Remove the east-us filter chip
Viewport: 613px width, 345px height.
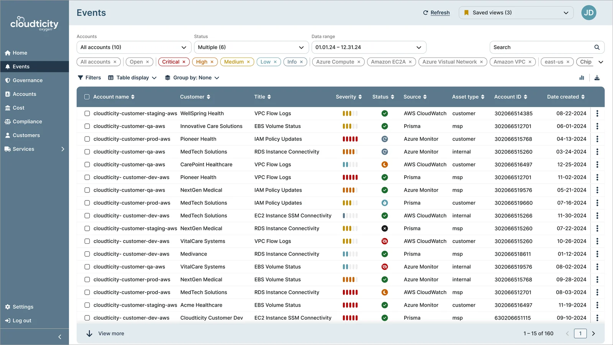pos(568,62)
